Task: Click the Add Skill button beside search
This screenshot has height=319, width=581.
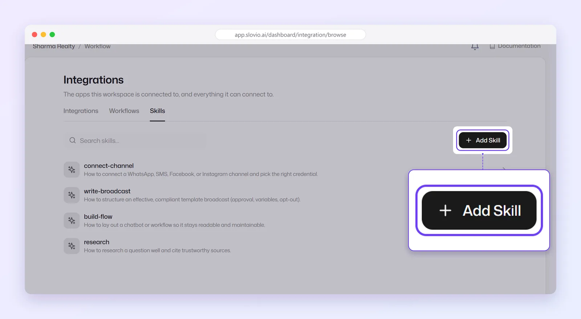Action: 483,140
